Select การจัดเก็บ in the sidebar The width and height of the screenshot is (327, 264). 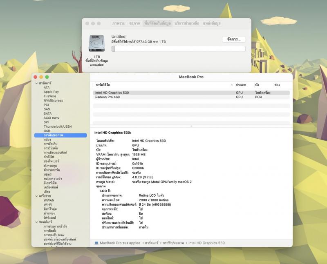click(x=50, y=144)
